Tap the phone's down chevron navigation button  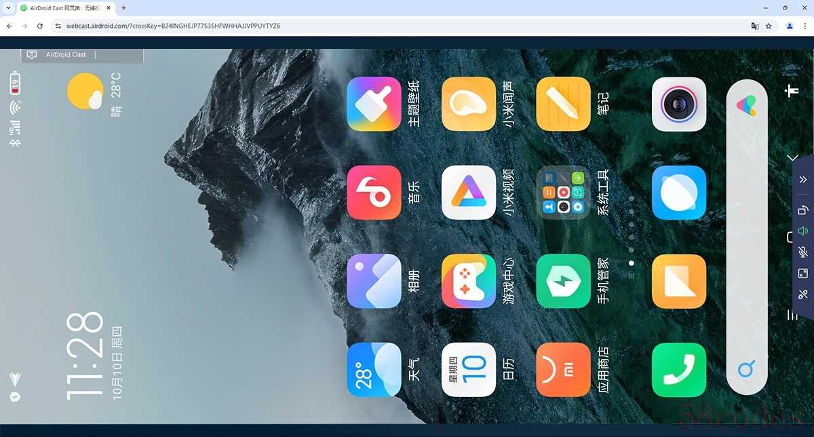(792, 157)
